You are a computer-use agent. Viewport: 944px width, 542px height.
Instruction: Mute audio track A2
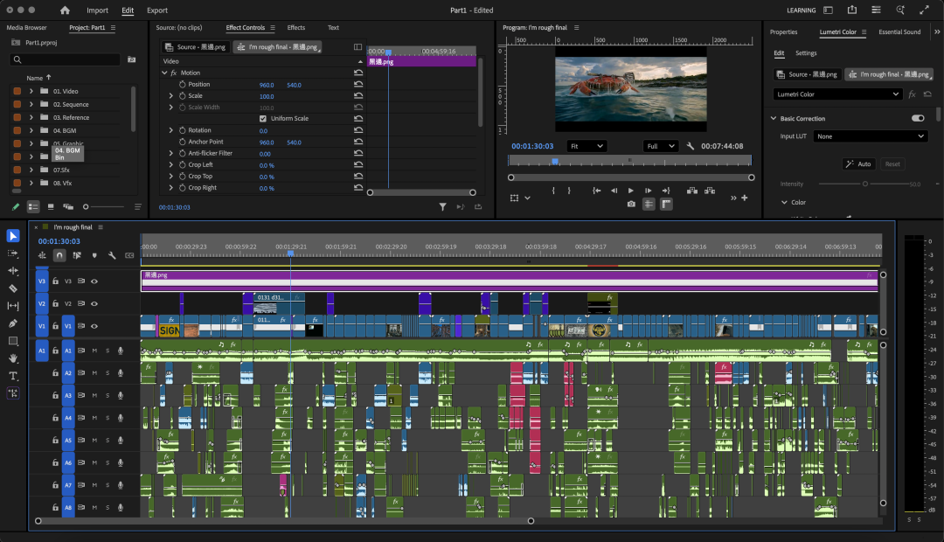(x=94, y=372)
